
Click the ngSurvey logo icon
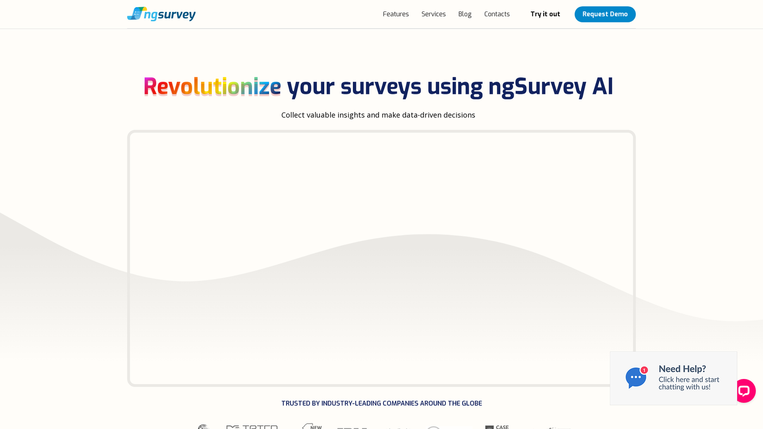pyautogui.click(x=135, y=14)
